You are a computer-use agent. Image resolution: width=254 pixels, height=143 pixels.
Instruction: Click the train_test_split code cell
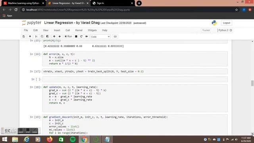(135, 71)
